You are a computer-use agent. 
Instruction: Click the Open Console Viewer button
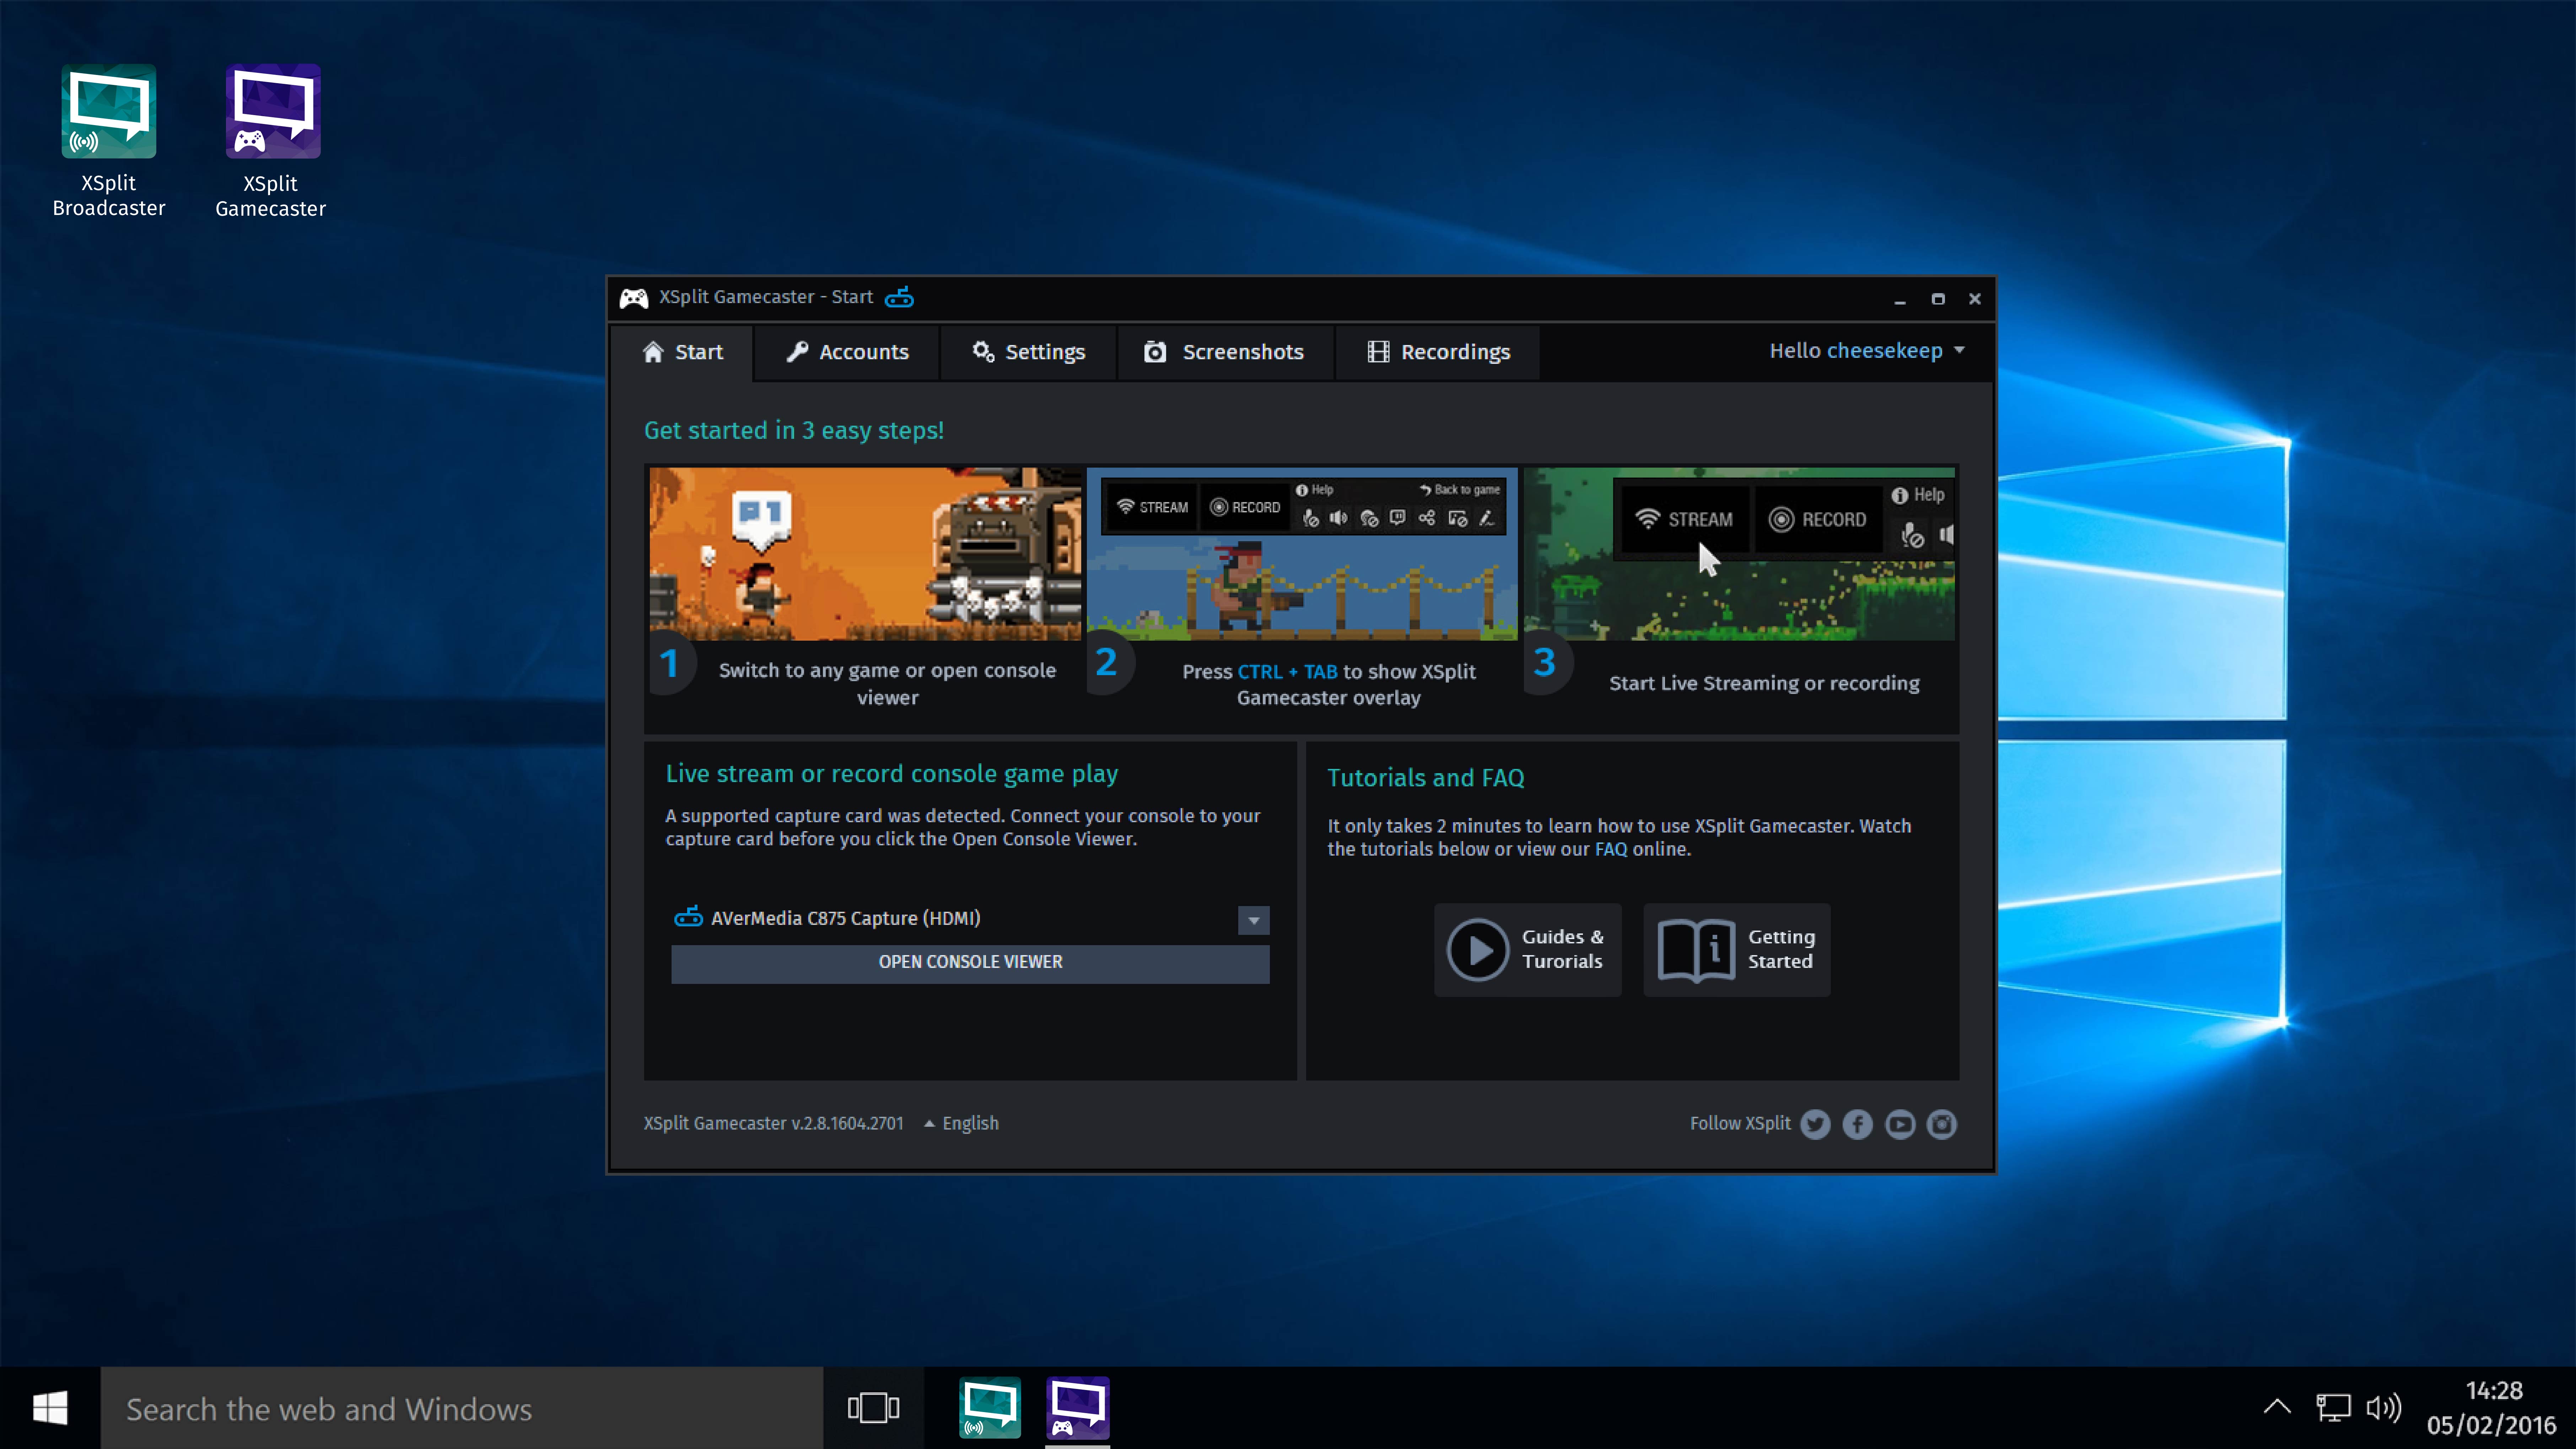pyautogui.click(x=970, y=962)
